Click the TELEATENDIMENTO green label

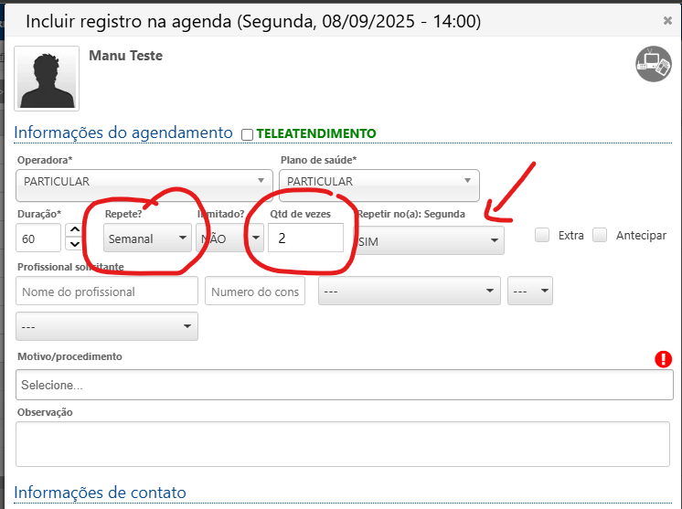(x=316, y=133)
